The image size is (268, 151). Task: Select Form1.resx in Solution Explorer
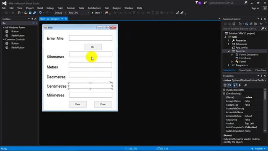245,58
